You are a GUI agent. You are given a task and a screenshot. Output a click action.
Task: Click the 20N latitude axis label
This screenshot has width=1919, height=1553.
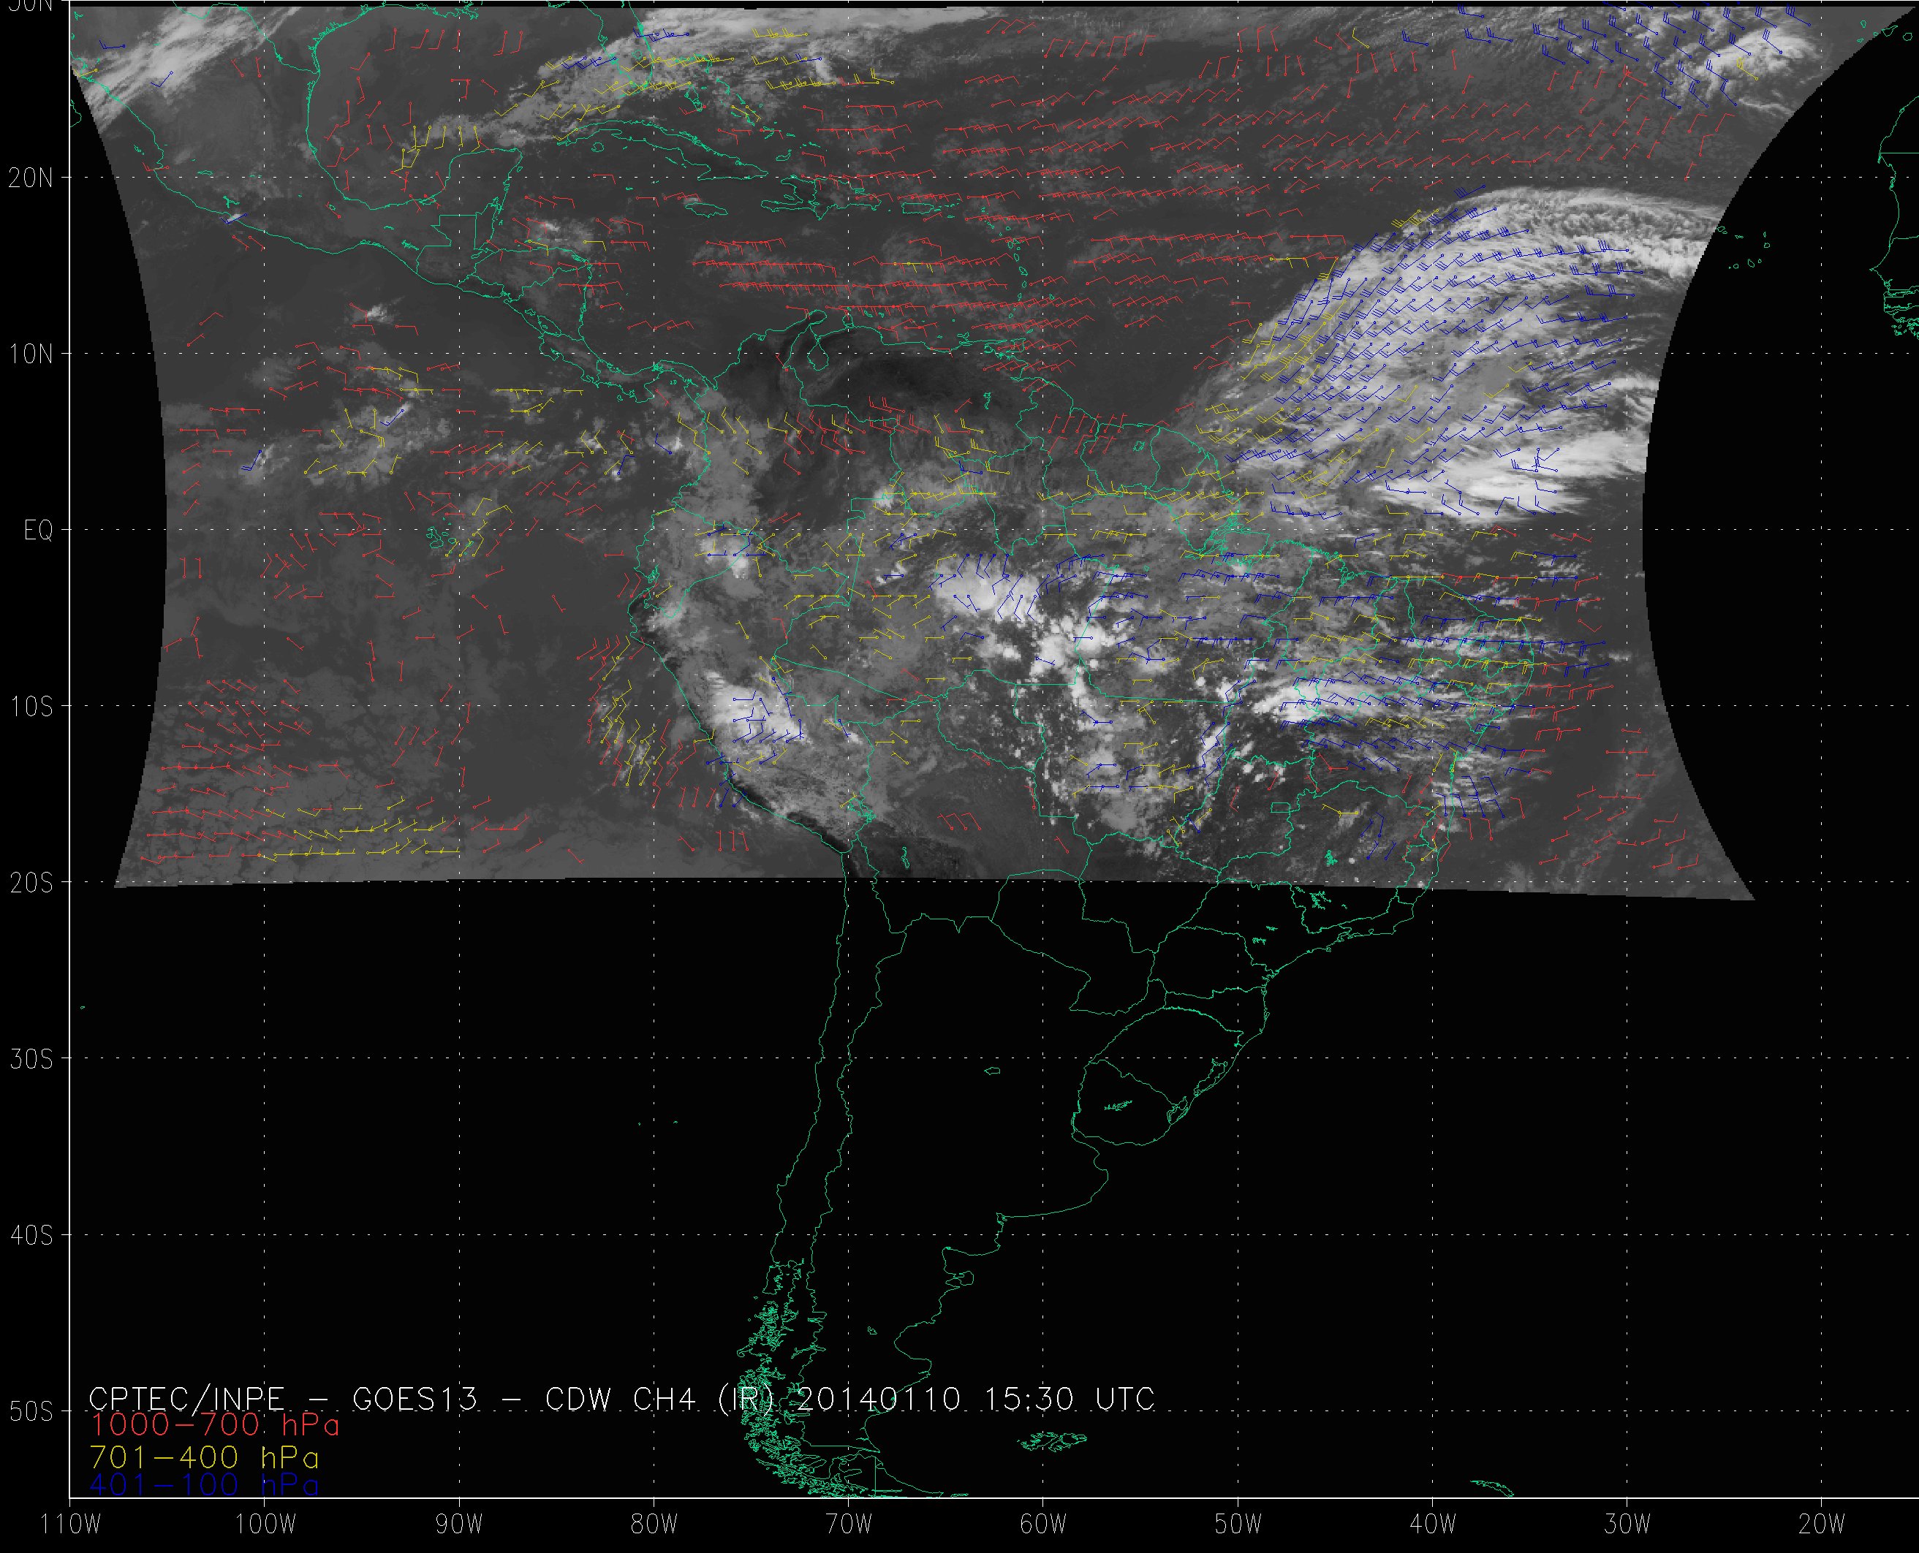(31, 178)
